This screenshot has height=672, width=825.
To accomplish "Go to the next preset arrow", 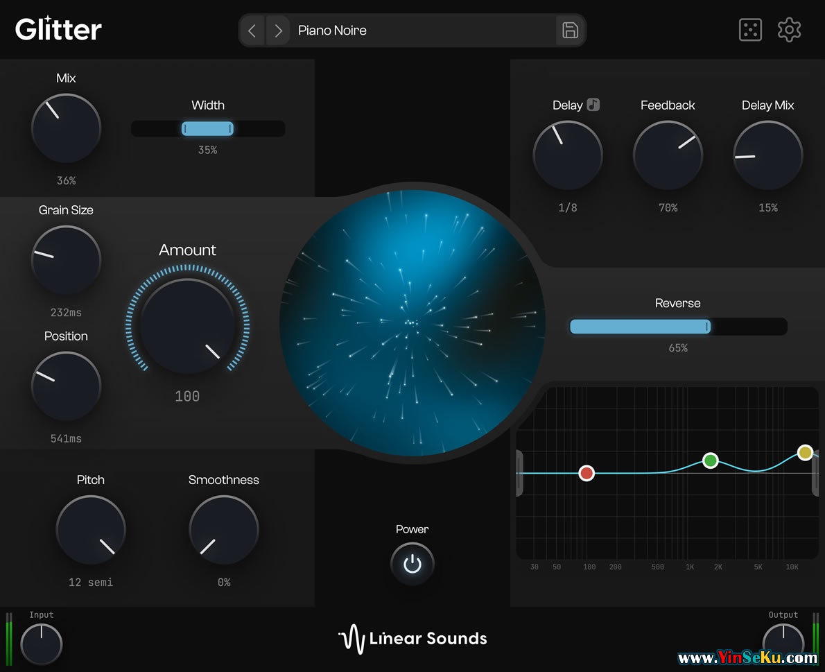I will [278, 31].
